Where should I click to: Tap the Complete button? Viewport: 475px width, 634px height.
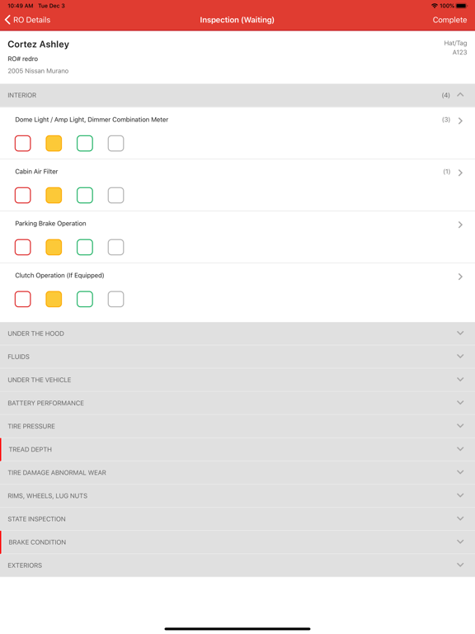449,20
